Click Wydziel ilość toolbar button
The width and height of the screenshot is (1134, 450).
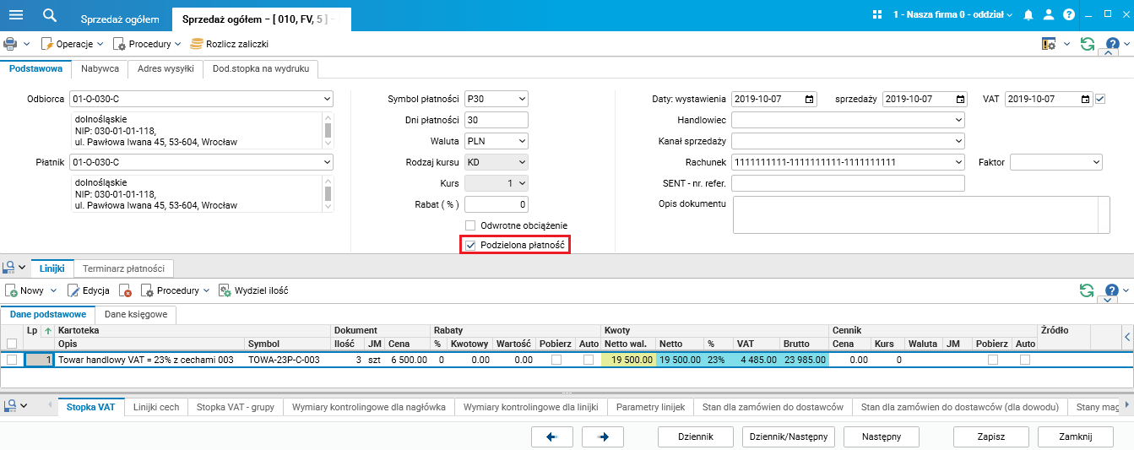click(x=253, y=290)
